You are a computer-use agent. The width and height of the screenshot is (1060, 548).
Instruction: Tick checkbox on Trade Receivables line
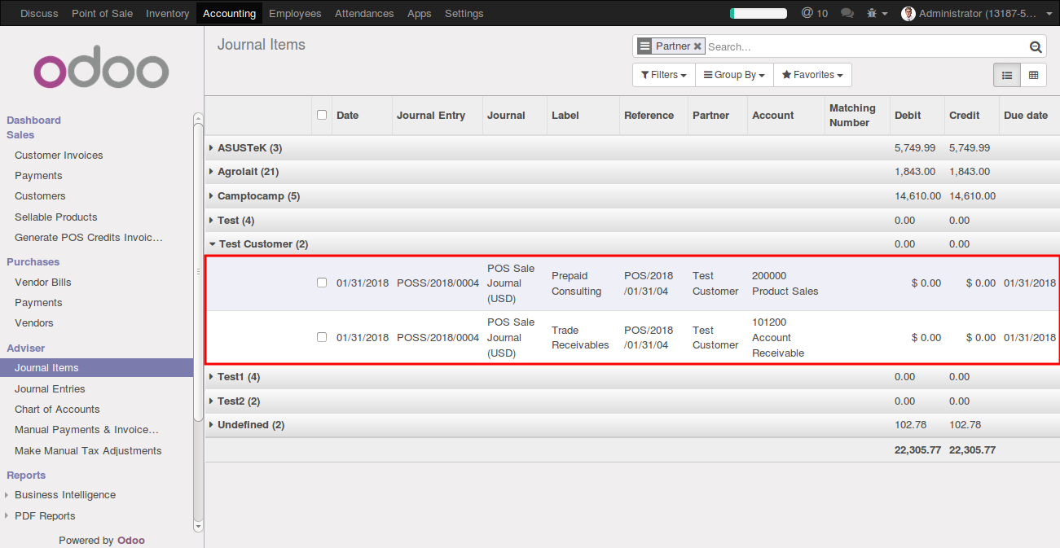coord(321,337)
